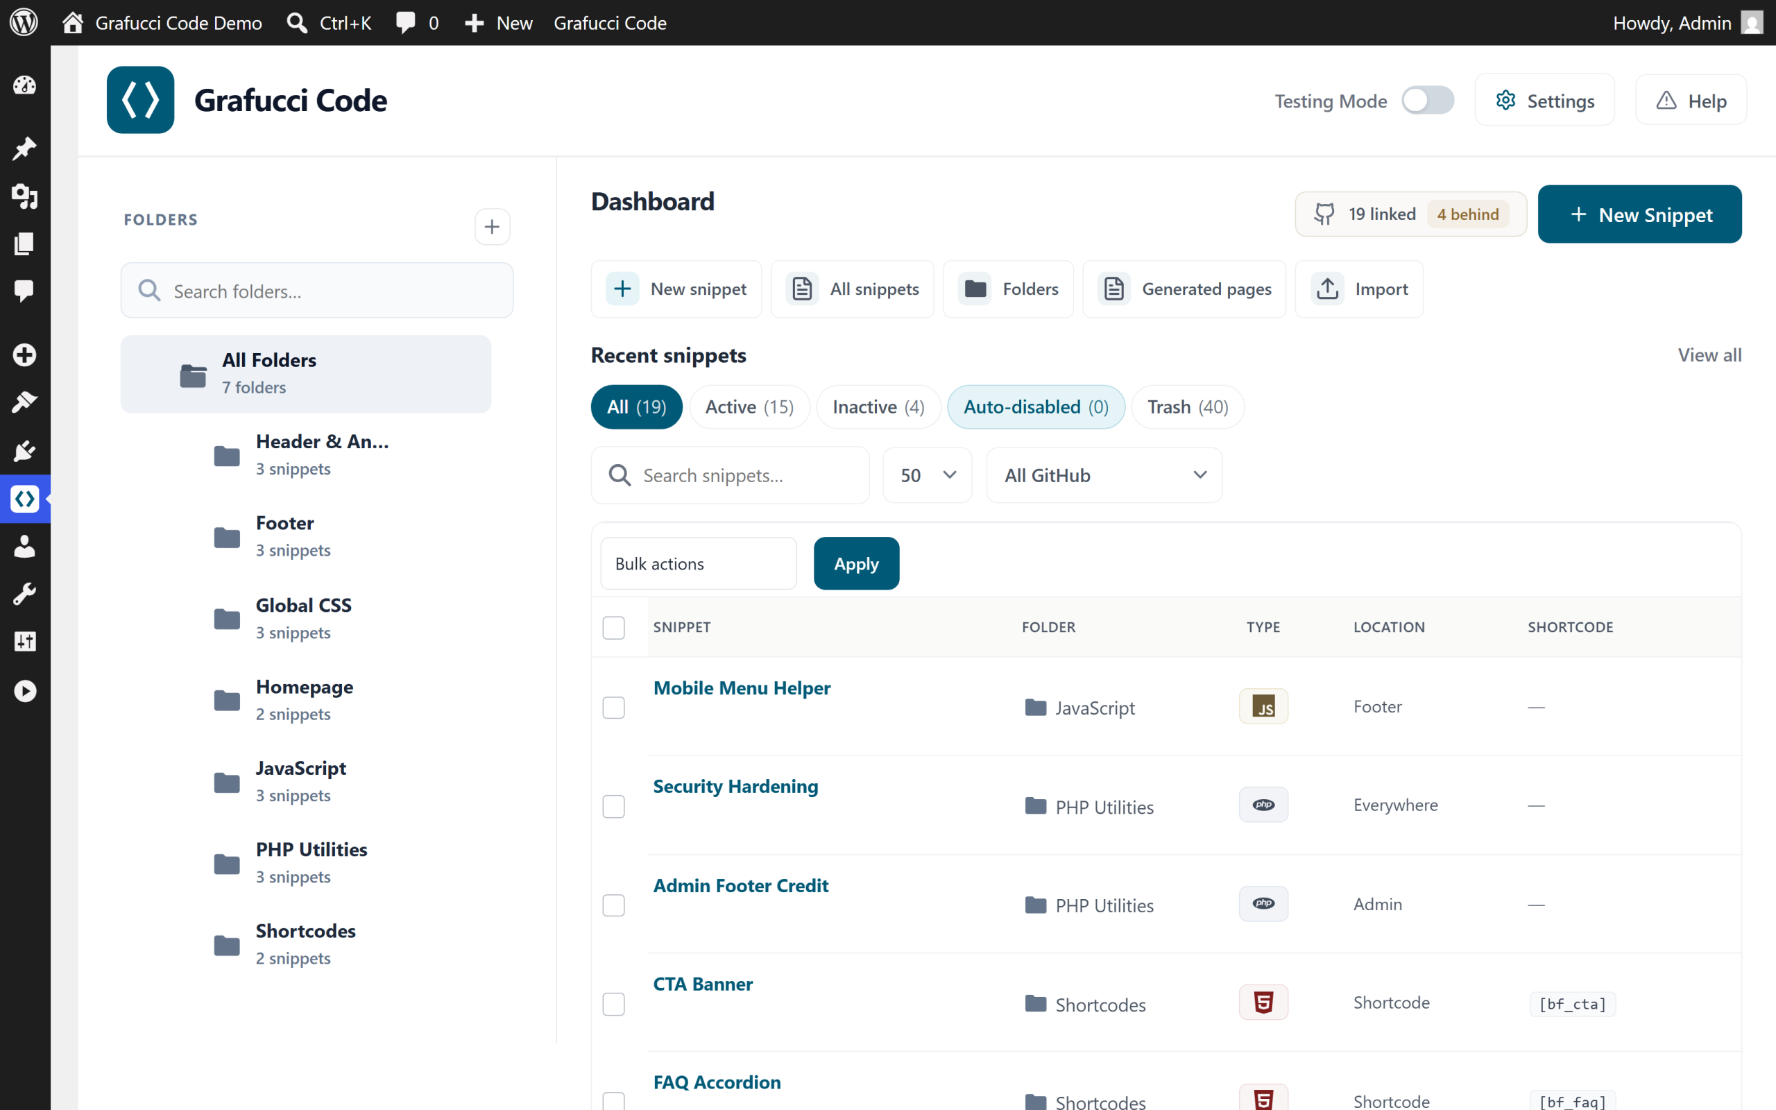Image resolution: width=1776 pixels, height=1110 pixels.
Task: Add a new folder with plus icon
Action: click(x=492, y=226)
